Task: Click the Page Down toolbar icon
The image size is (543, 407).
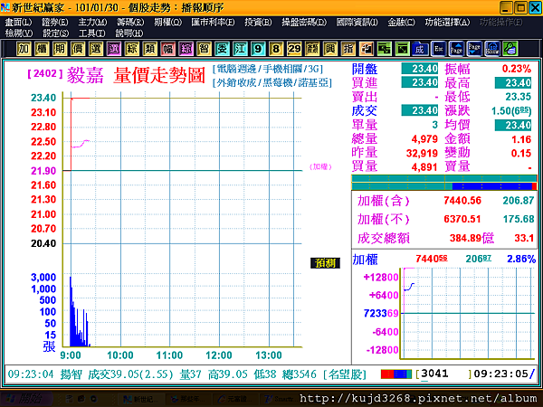Action: click(x=474, y=49)
